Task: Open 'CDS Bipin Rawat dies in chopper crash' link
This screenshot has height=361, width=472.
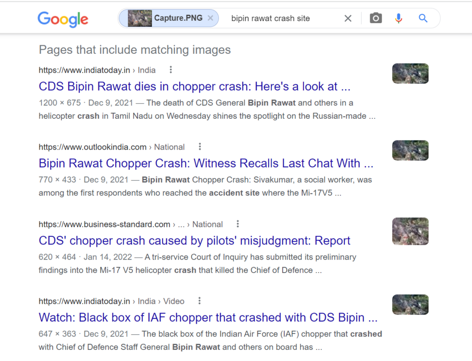Action: click(195, 87)
